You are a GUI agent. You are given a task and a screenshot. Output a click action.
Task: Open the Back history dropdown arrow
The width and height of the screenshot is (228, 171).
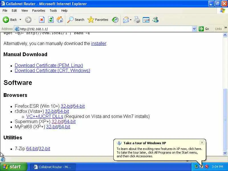tap(20, 20)
